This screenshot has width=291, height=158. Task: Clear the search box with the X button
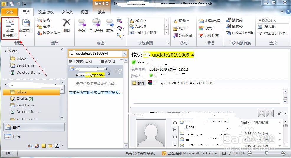[x=124, y=54]
